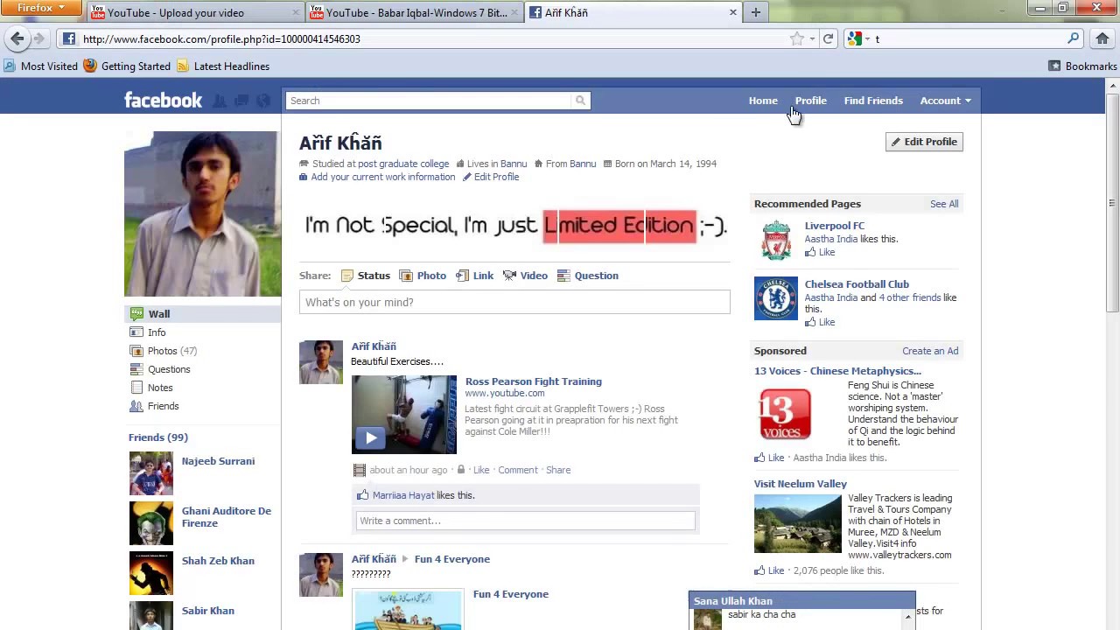Bookmark this page with the star icon
The width and height of the screenshot is (1120, 630).
[796, 38]
